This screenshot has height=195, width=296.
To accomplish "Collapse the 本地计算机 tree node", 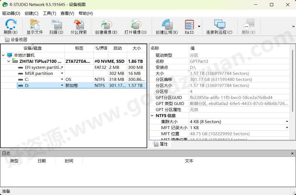I will pos(3,55).
